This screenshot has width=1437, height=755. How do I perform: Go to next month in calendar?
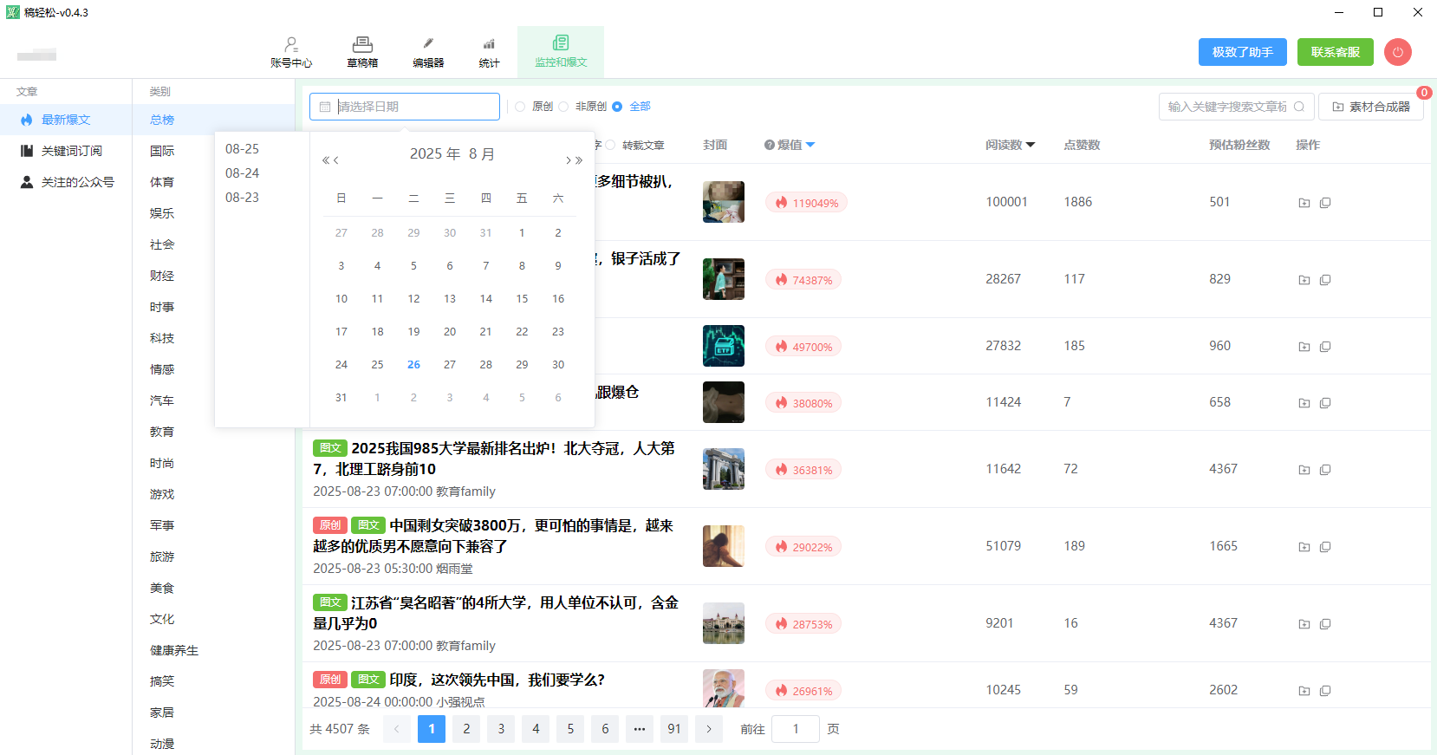coord(569,160)
